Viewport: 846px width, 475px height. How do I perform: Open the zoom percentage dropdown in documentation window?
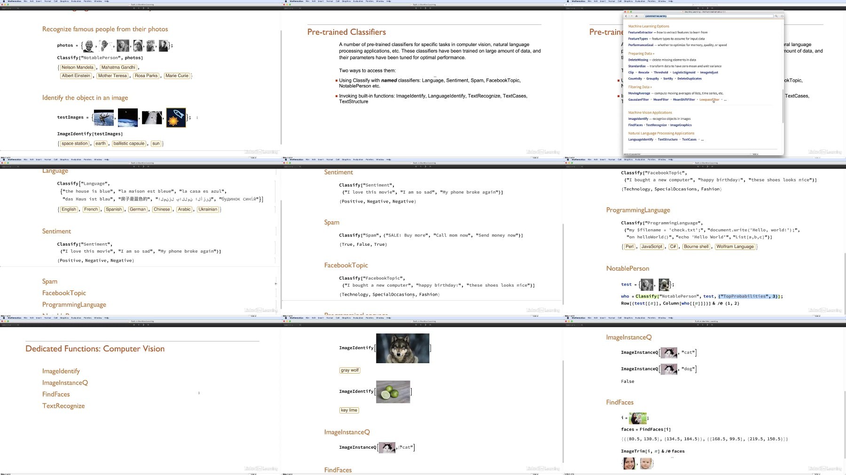755,154
